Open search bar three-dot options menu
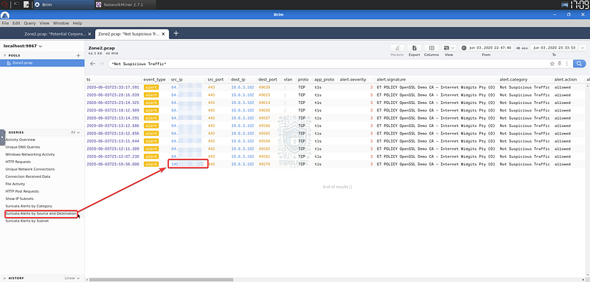The image size is (590, 282). 566,63
